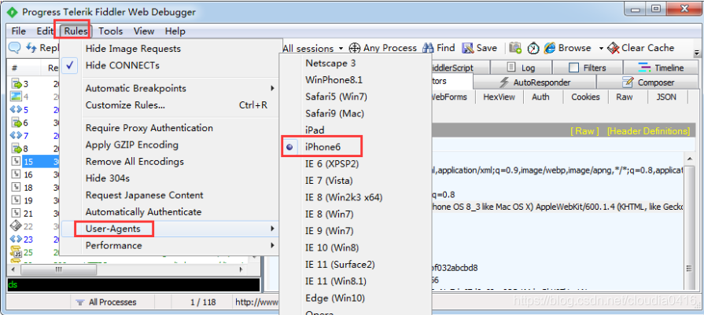Switch to the Timeline tab
This screenshot has width=704, height=315.
pyautogui.click(x=661, y=68)
